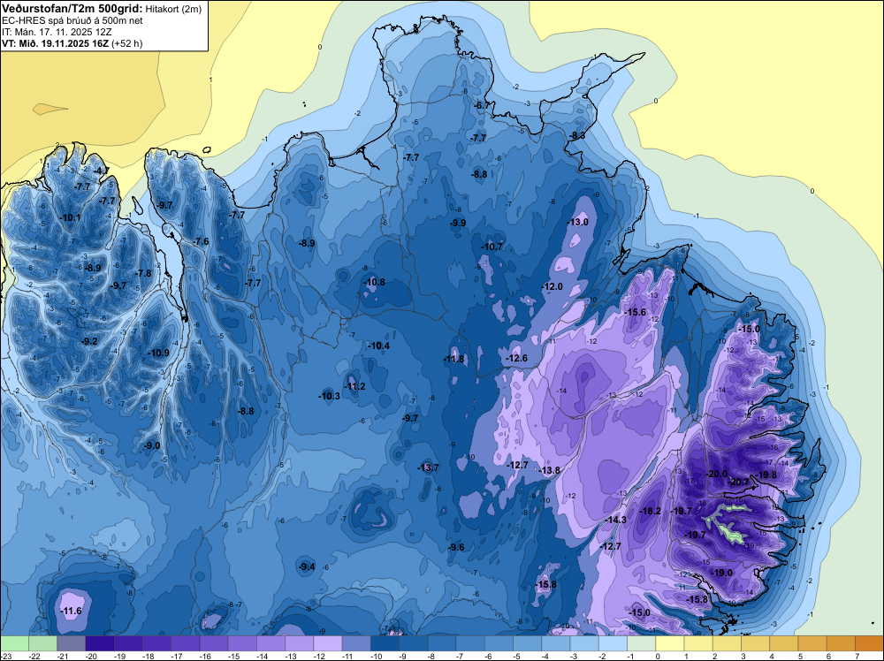The height and width of the screenshot is (661, 884).
Task: Click the legend swatch above the 5 label
Action: pos(813,643)
